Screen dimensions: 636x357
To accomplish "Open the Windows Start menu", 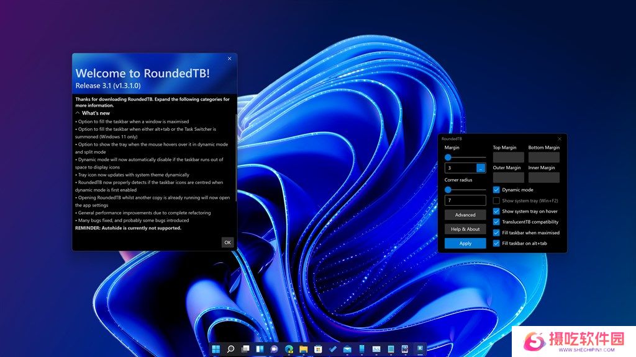I will [x=216, y=349].
